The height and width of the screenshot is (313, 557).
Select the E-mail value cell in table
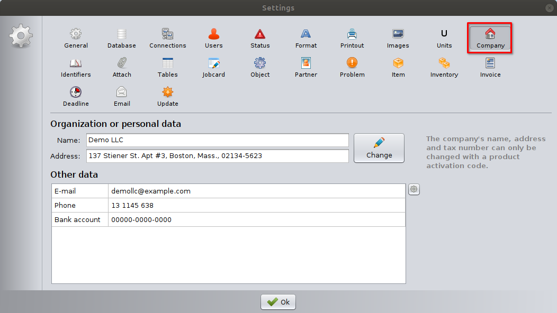256,191
